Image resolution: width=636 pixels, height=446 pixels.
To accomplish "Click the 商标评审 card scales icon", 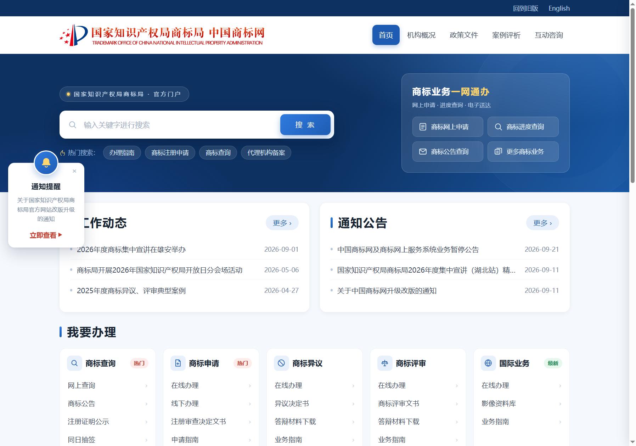I will (x=385, y=363).
